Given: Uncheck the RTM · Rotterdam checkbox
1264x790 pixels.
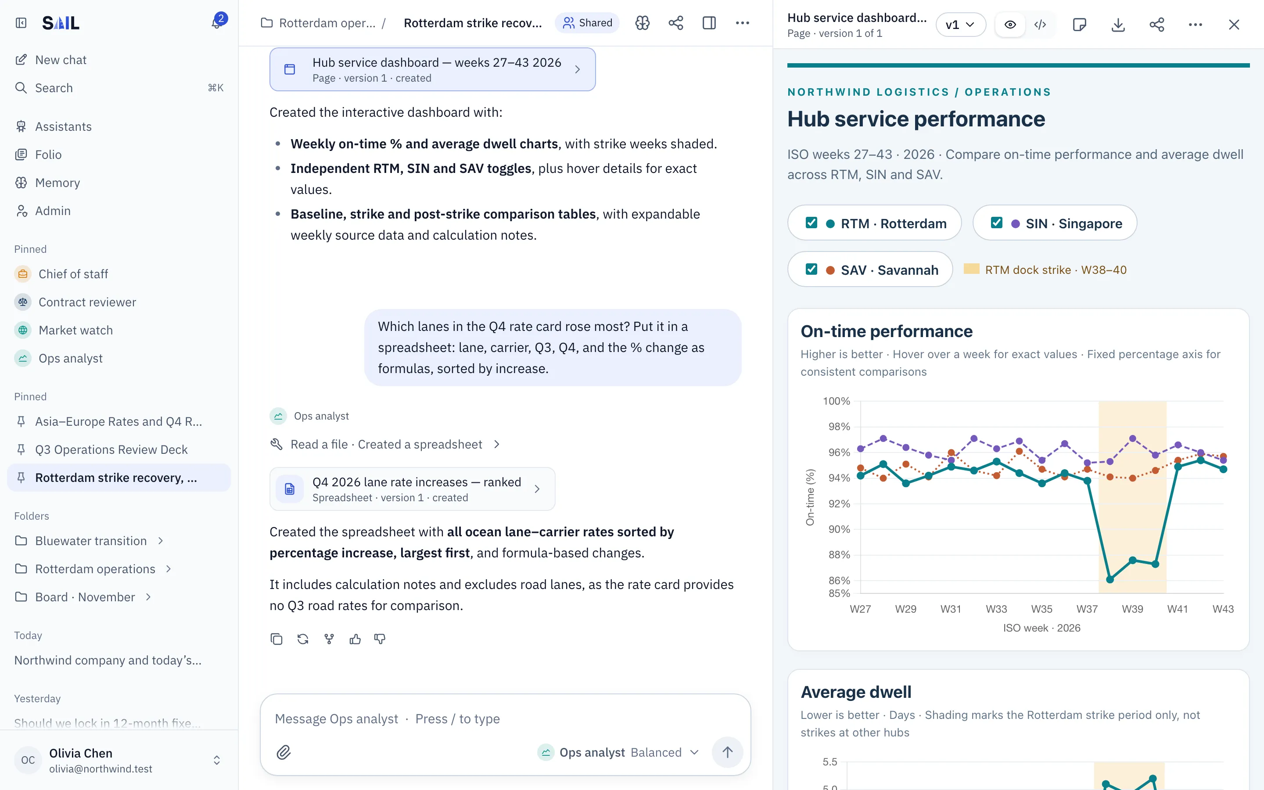Looking at the screenshot, I should tap(811, 223).
